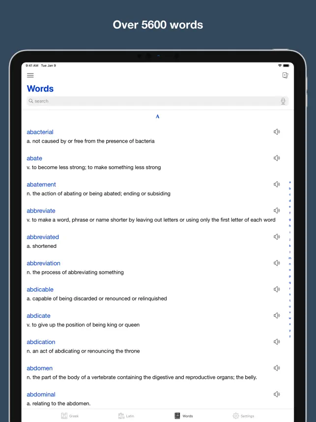The height and width of the screenshot is (422, 316).
Task: Play pronunciation for abdicate
Action: 277,315
